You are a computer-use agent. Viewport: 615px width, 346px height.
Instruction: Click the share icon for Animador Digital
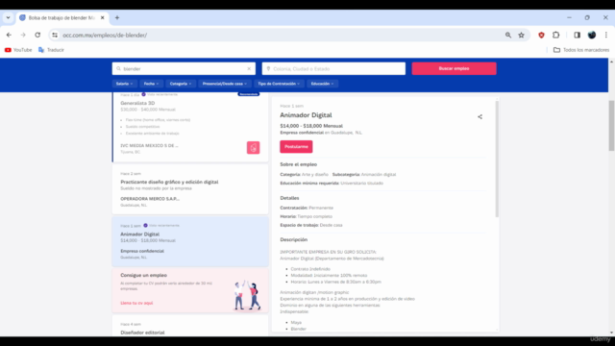pyautogui.click(x=480, y=117)
